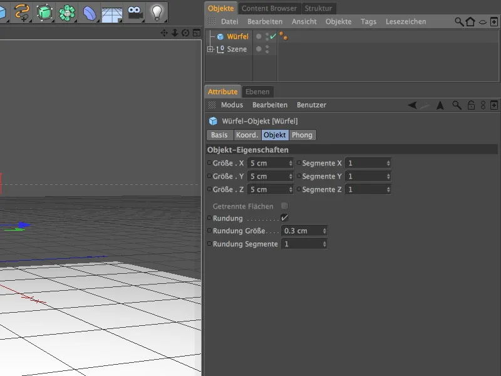
Task: Toggle Würfel editor visibility dot
Action: tap(266, 34)
